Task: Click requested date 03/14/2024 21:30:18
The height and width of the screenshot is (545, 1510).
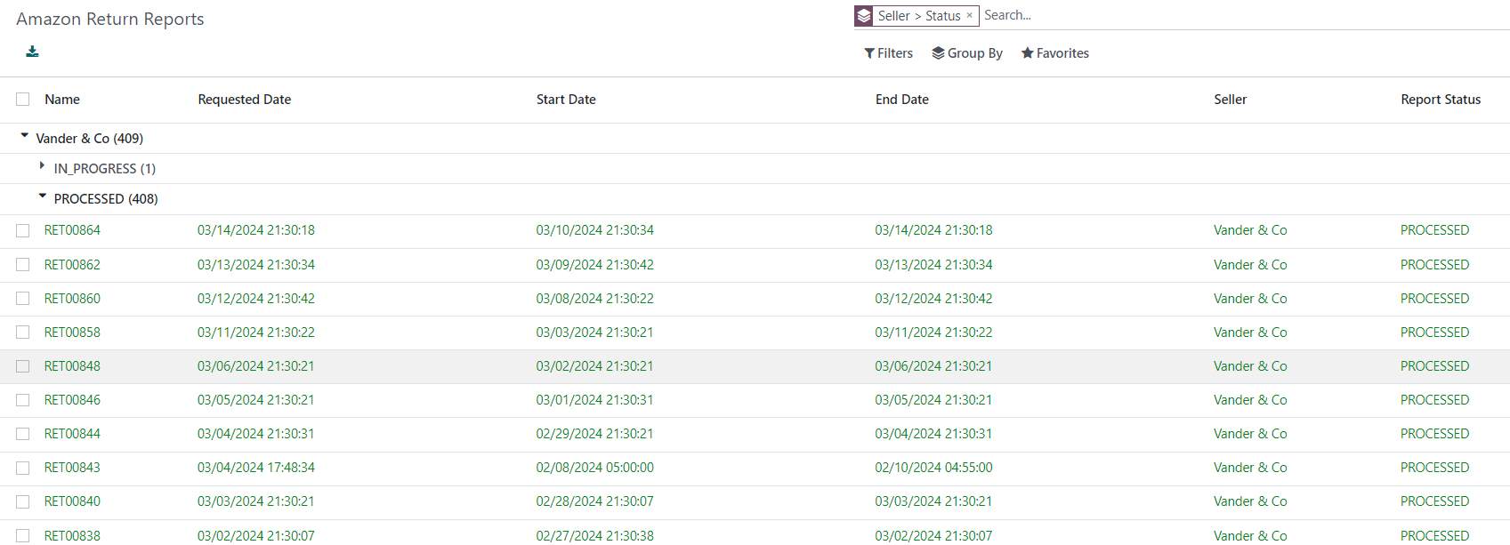Action: (256, 230)
